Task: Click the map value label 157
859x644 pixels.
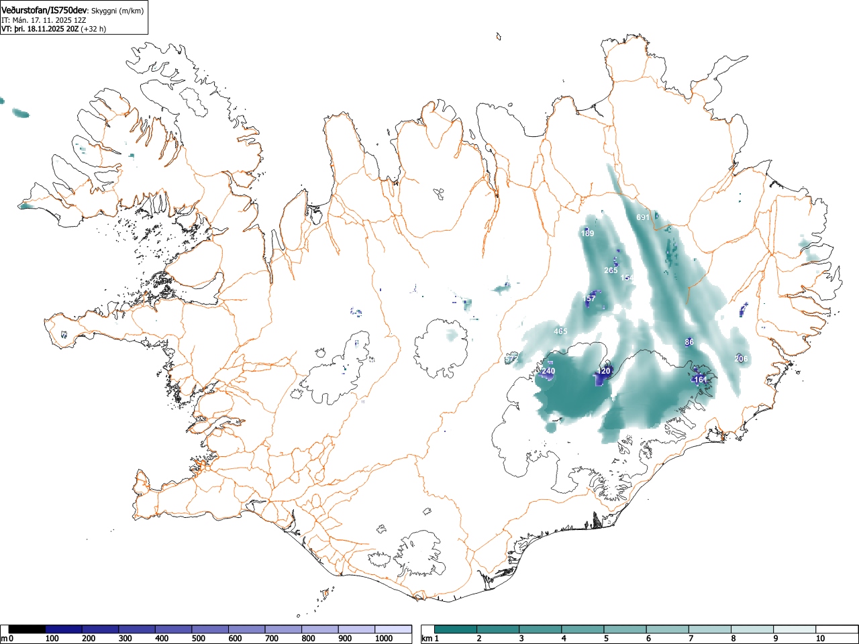Action: click(x=590, y=299)
